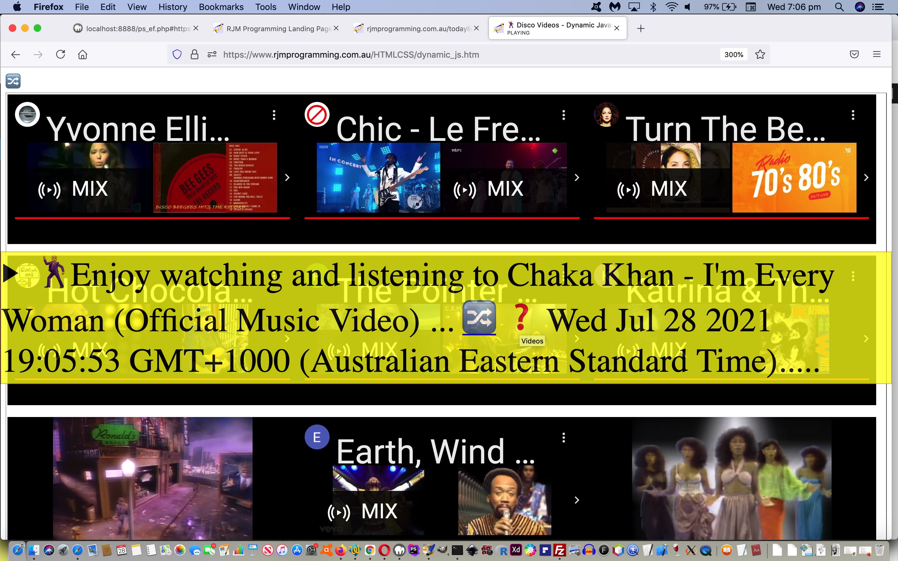The image size is (898, 561).
Task: Show next items in Katrina player
Action: click(x=866, y=338)
